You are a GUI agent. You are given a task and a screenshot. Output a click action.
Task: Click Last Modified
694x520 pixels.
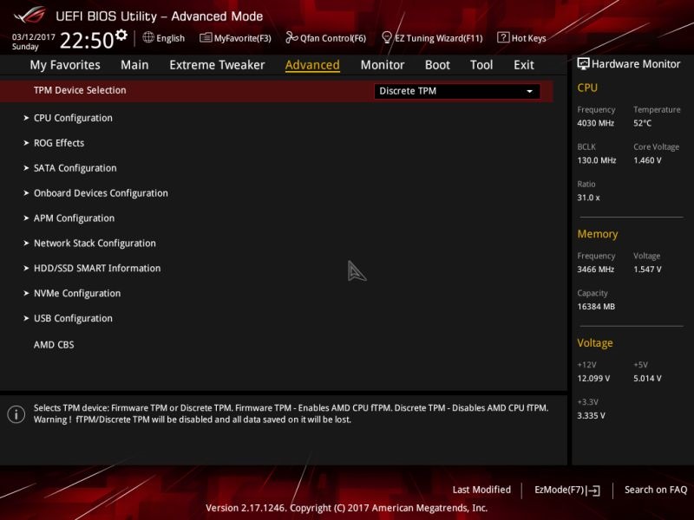[481, 490]
